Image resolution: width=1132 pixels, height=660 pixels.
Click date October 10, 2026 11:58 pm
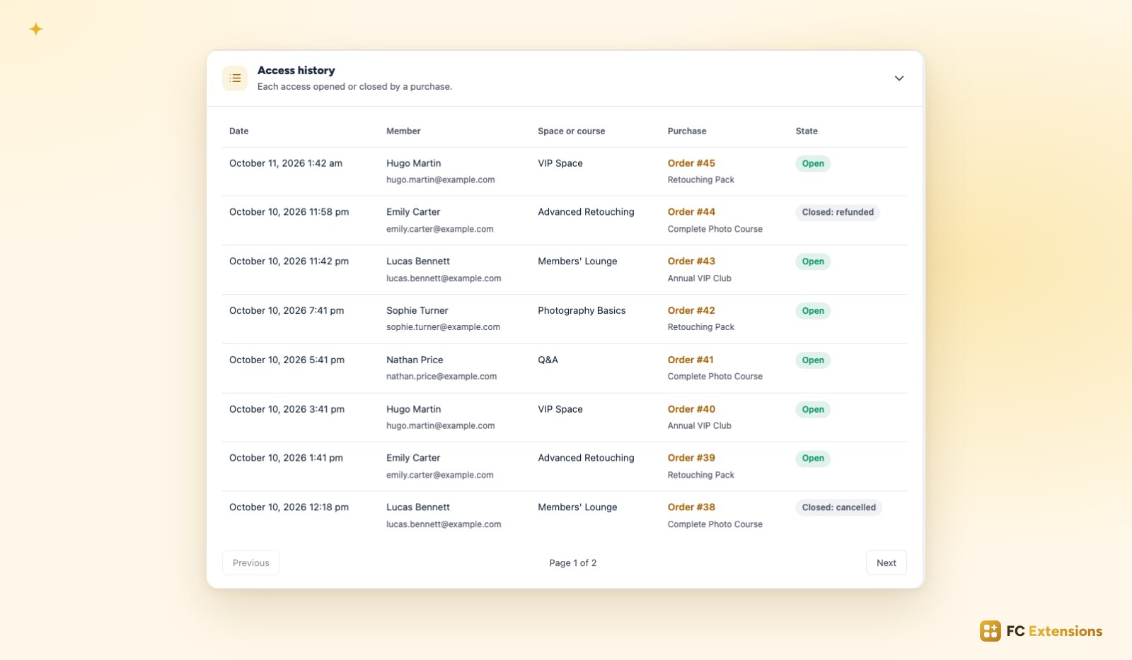click(x=289, y=212)
